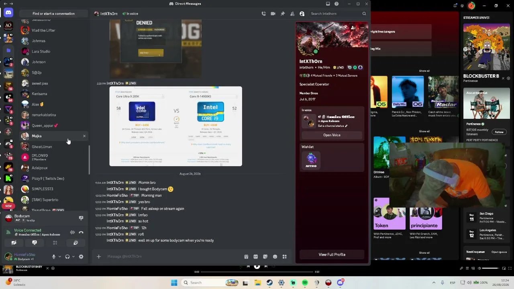Open profile more options ellipsis
The image size is (514, 289).
(362, 28)
